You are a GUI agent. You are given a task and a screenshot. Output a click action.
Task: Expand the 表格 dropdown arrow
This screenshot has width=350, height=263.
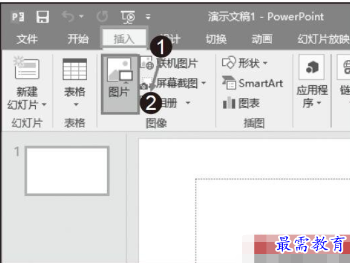coord(76,105)
